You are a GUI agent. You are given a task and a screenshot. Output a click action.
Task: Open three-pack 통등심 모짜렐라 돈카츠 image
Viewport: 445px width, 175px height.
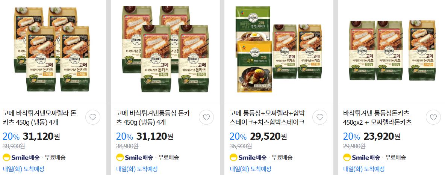point(392,50)
